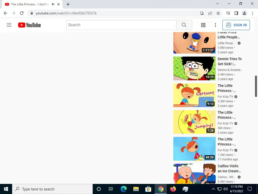Screen dimensions: 258x194
Task: Click For Kids TV under 9:13 video
Action: (x=225, y=97)
